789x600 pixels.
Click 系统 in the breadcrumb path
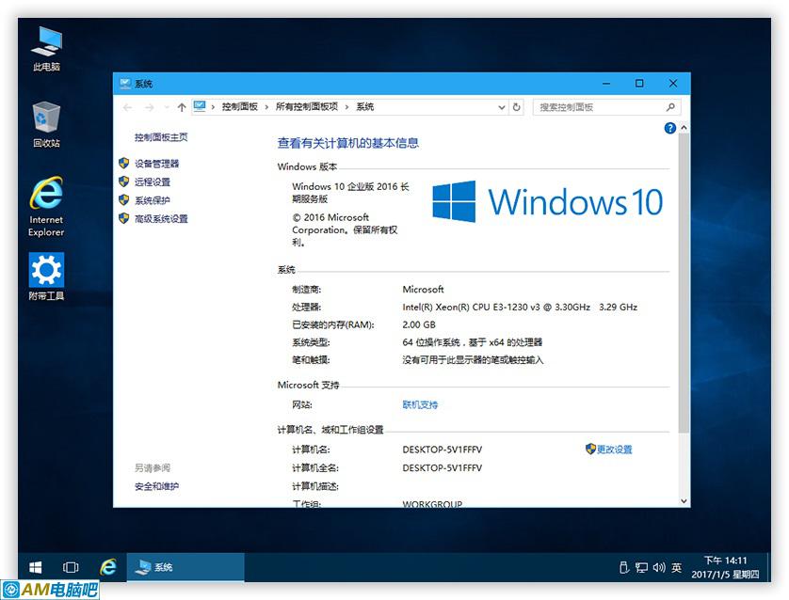coord(364,106)
